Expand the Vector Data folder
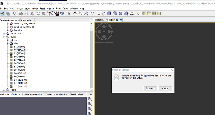Screen dimensions: 215x115 pos(4,33)
